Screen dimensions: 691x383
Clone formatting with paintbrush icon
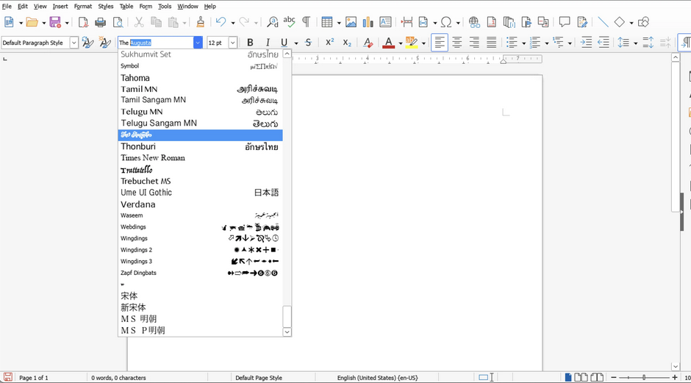click(x=201, y=22)
